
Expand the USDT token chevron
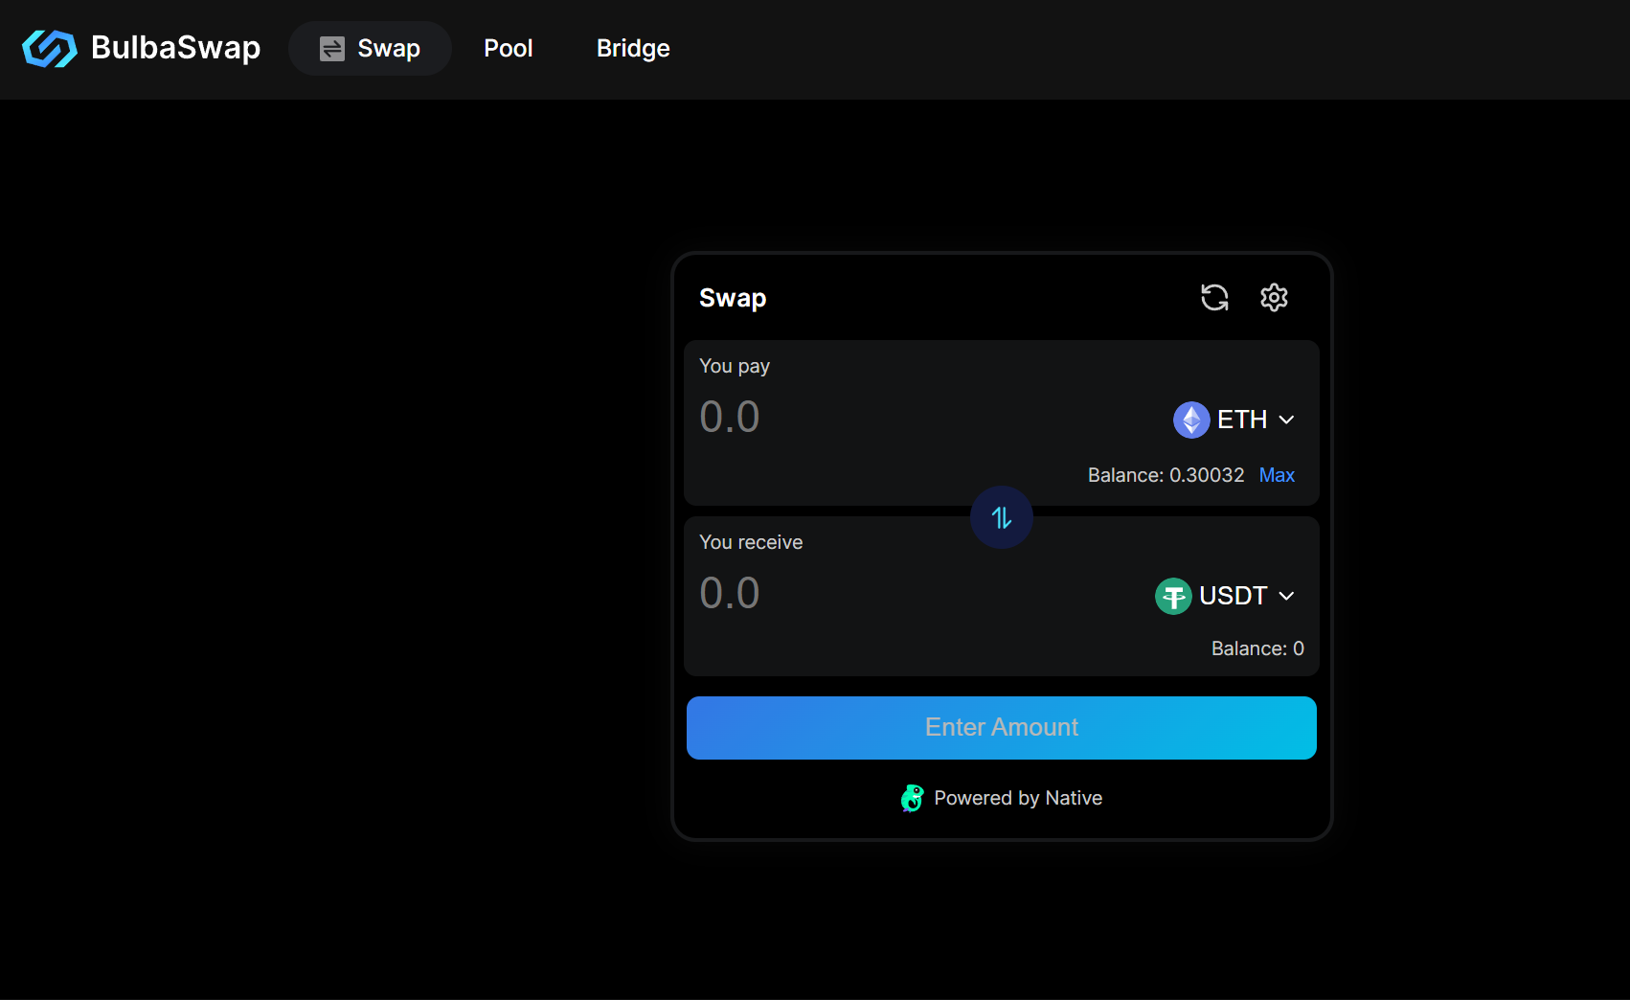click(1287, 596)
